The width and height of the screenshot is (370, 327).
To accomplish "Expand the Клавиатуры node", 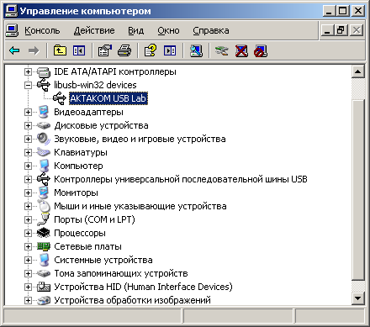I will 28,152.
